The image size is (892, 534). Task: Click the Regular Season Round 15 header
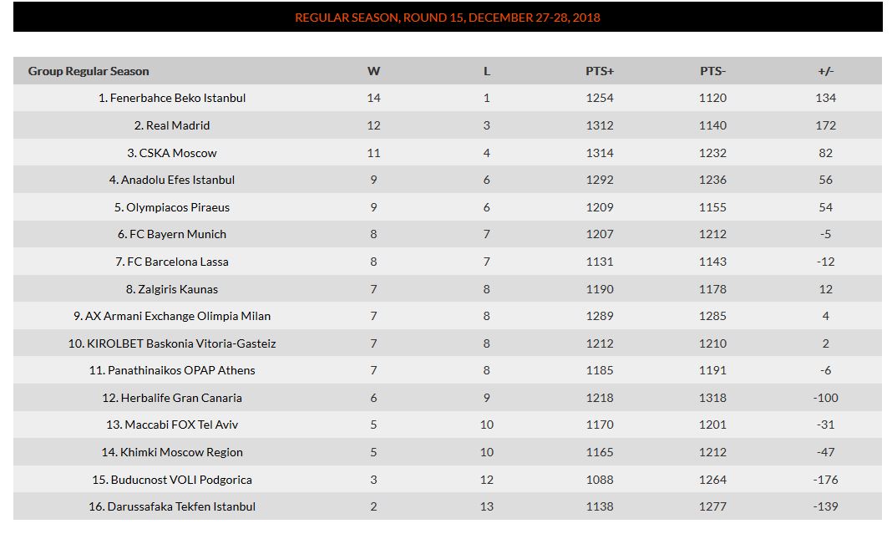(447, 18)
